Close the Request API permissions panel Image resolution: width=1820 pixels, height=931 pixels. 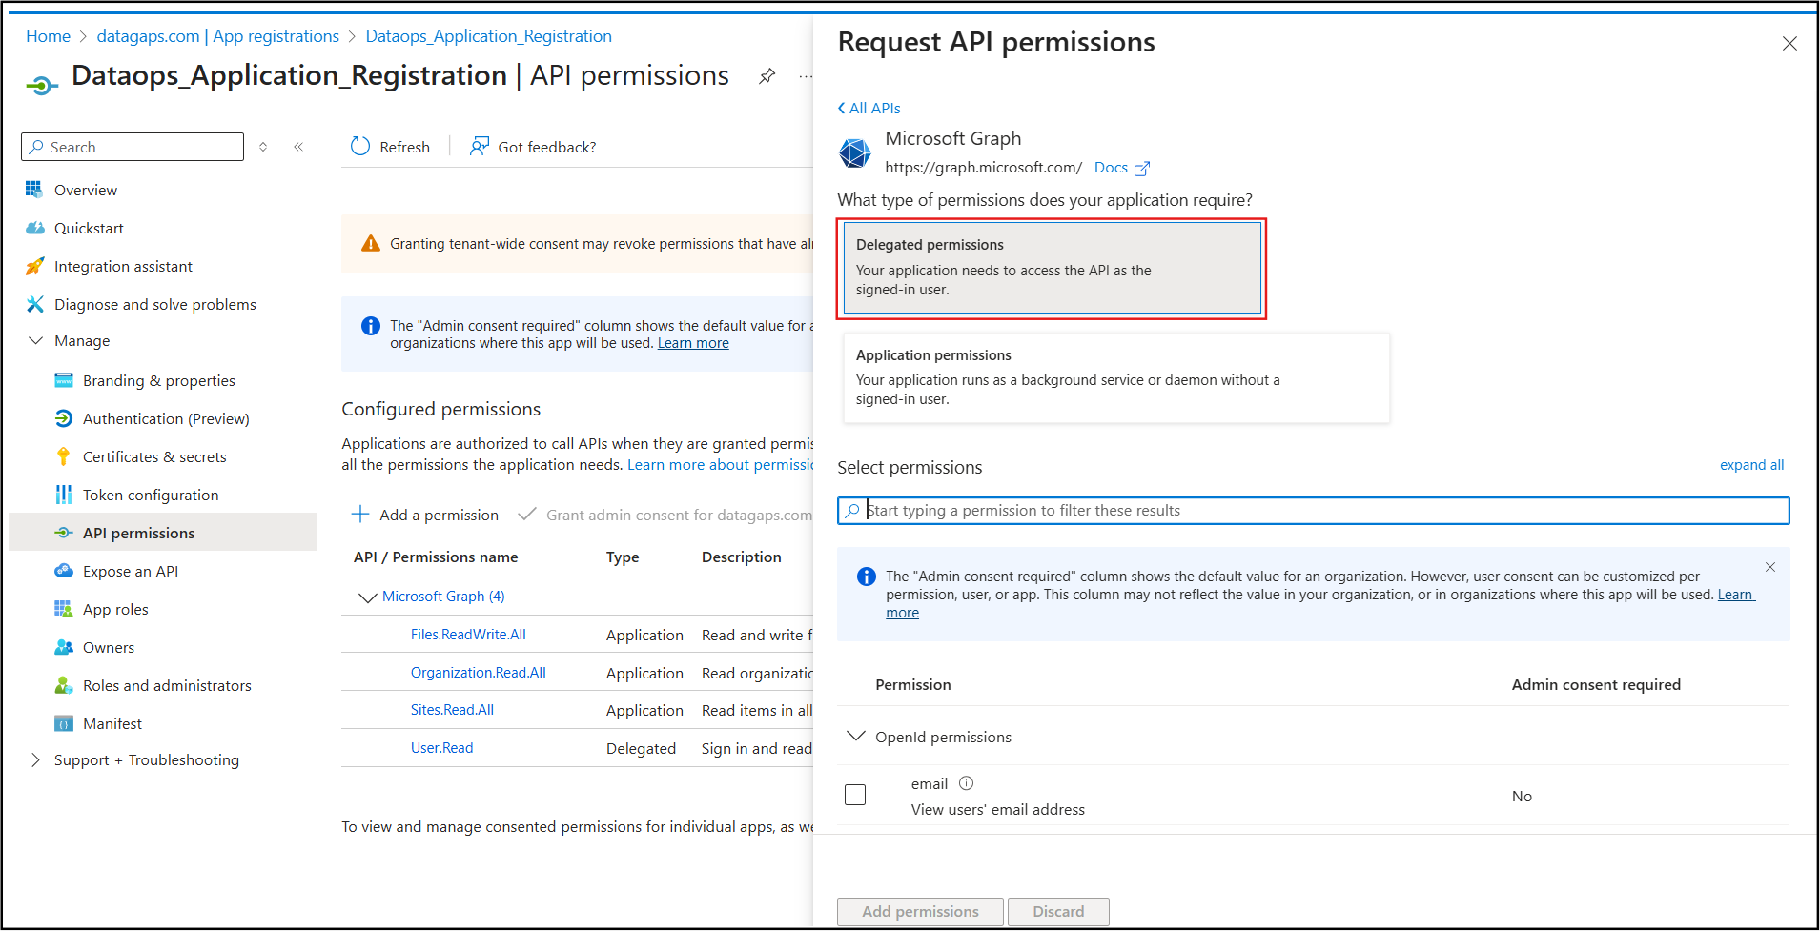coord(1789,44)
